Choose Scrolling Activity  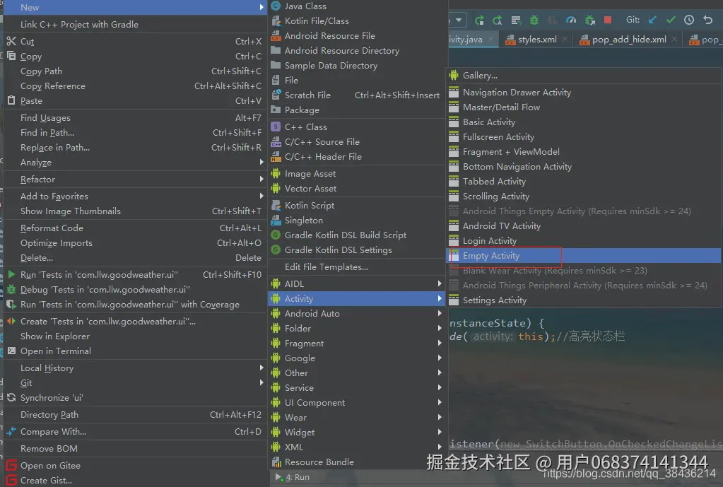click(x=584, y=196)
